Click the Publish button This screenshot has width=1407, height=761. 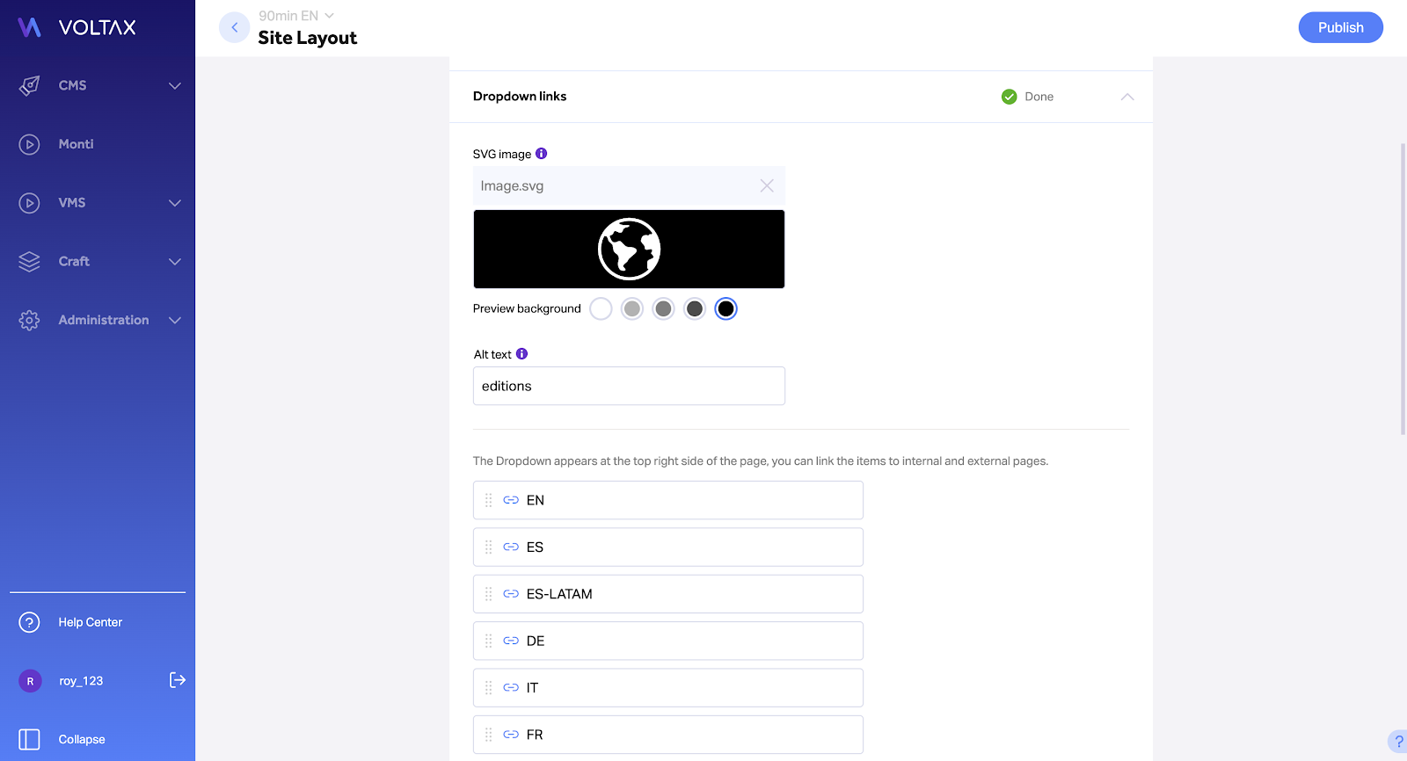pos(1341,27)
